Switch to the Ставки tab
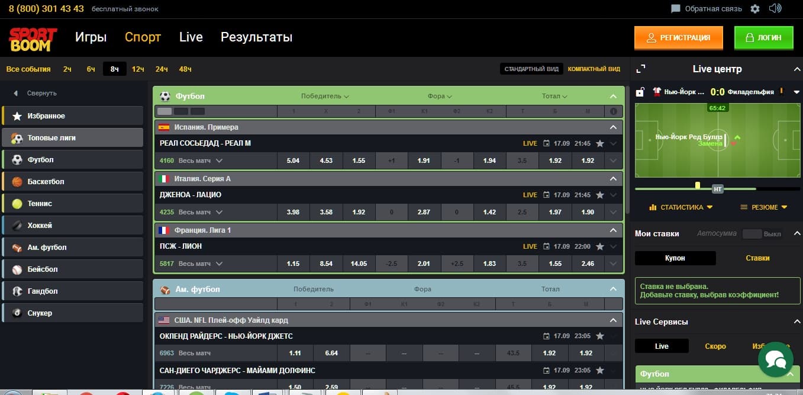Screen dimensions: 803x395 (757, 258)
